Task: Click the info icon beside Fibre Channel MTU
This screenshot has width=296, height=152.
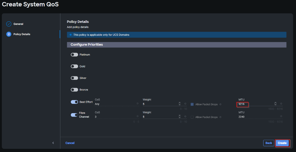Action: 281,117
